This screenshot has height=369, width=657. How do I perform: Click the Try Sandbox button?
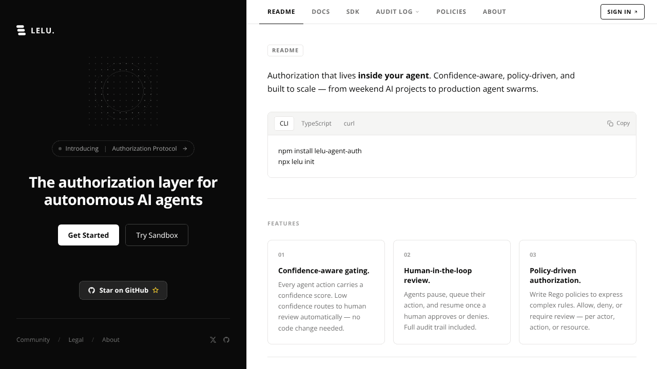(x=157, y=235)
